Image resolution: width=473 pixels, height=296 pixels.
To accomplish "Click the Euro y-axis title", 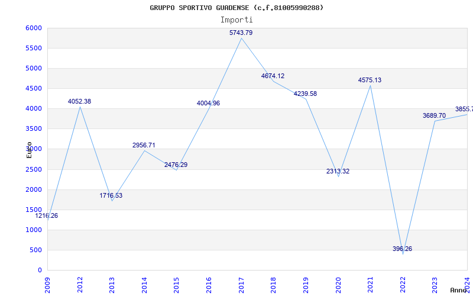I will pos(29,150).
